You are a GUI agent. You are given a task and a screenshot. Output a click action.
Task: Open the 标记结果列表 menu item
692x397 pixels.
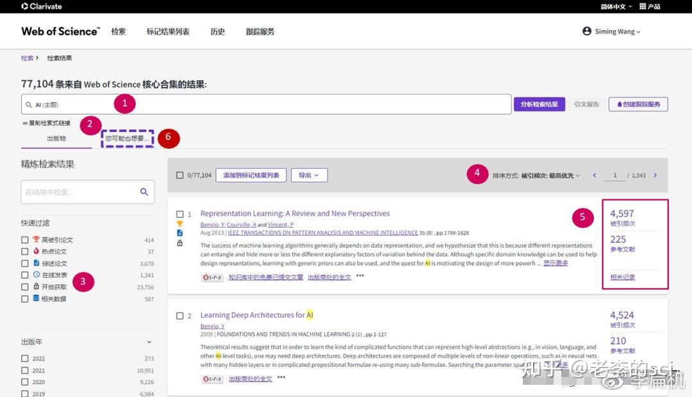click(x=168, y=31)
